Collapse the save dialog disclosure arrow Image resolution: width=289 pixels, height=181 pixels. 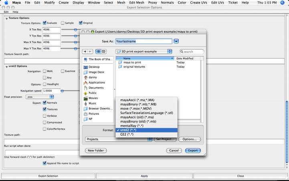[176, 41]
